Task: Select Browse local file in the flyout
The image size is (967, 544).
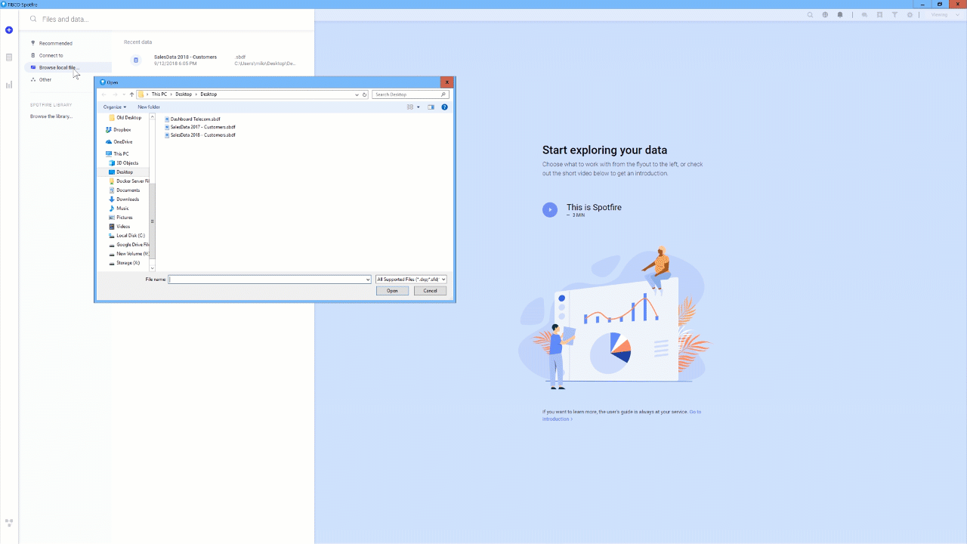Action: pyautogui.click(x=68, y=67)
